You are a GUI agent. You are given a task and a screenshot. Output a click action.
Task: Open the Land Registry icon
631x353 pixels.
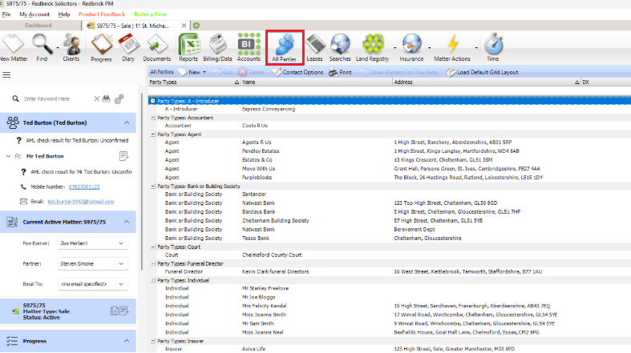coord(374,46)
